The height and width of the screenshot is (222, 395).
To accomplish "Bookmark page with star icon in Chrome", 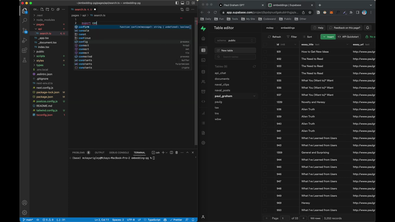I will (x=310, y=12).
